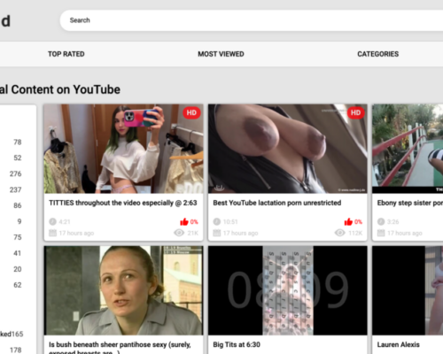Click the eye views icon beside 21K

click(179, 233)
